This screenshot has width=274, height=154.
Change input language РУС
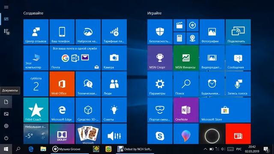pyautogui.click(x=239, y=149)
